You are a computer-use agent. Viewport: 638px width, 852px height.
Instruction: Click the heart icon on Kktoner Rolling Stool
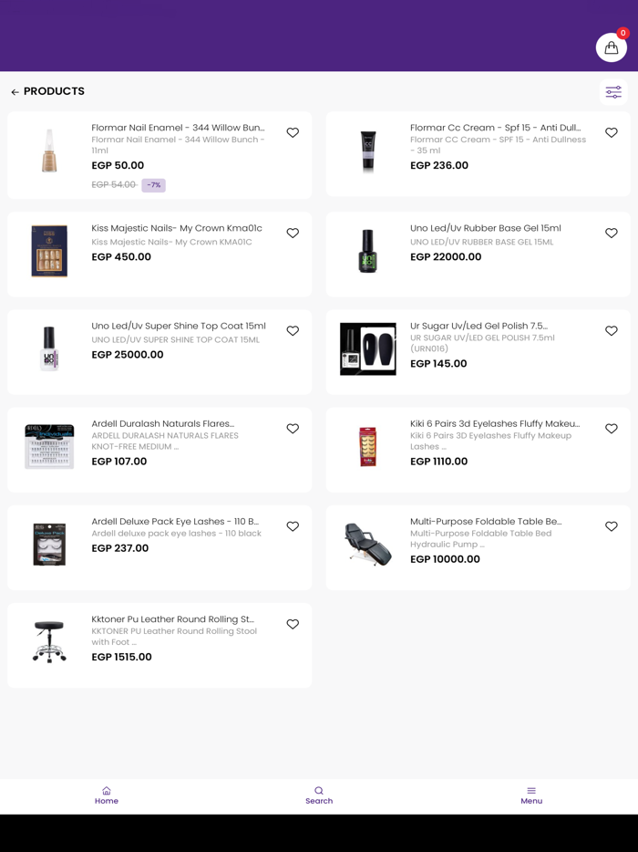tap(293, 624)
